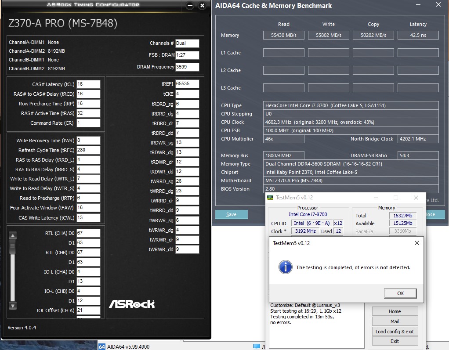
Task: Click the ASRock scrollbar slider handle
Action: (x=13, y=247)
